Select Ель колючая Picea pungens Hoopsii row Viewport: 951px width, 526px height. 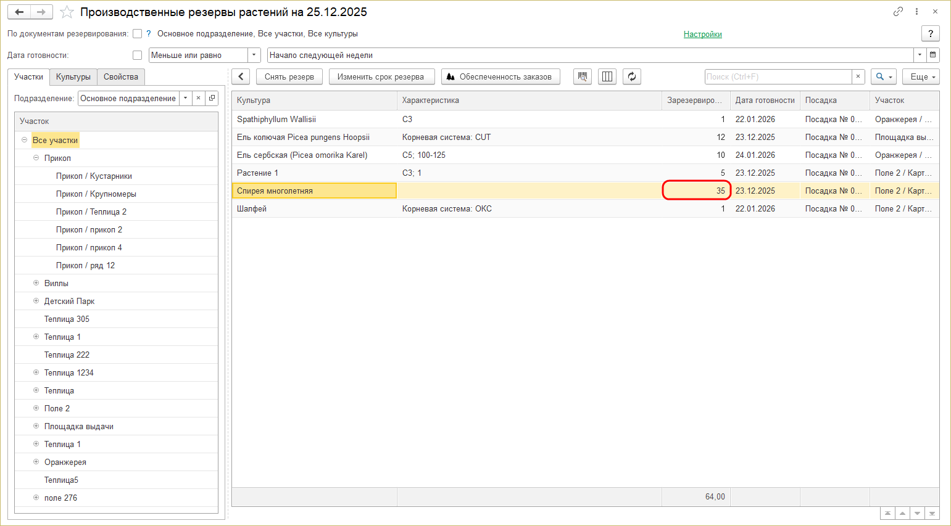click(585, 137)
